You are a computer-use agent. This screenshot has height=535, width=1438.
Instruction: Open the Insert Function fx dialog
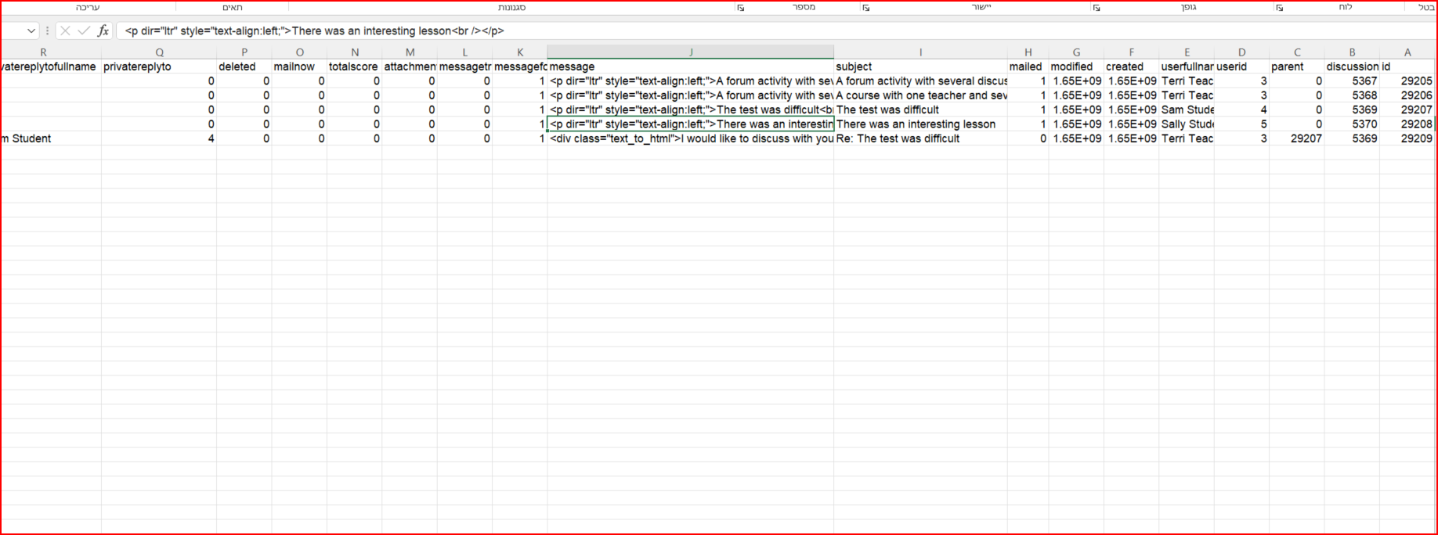click(x=103, y=31)
